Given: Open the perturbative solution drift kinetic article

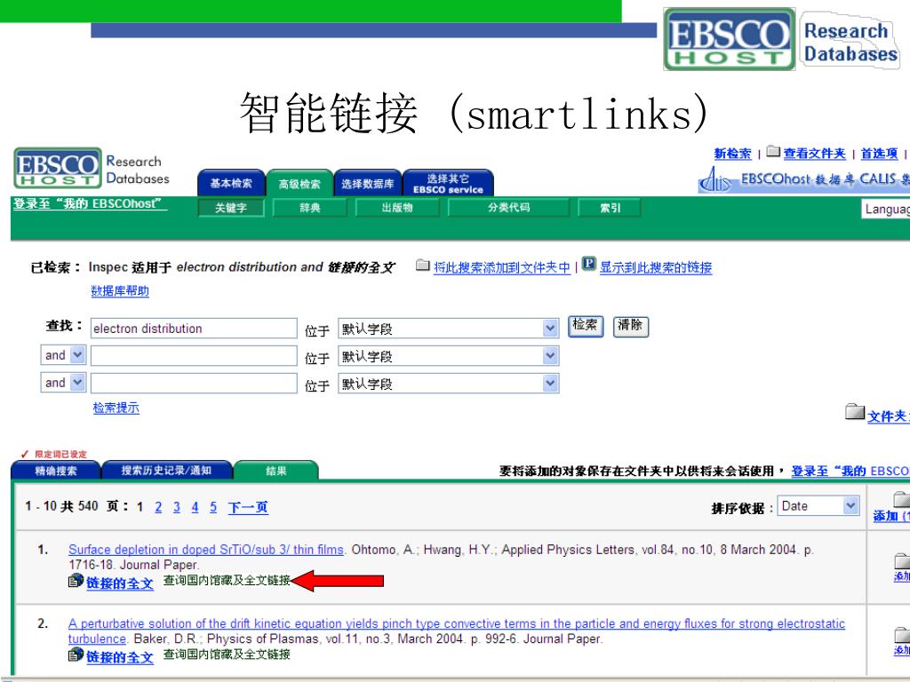Looking at the screenshot, I should tap(457, 631).
